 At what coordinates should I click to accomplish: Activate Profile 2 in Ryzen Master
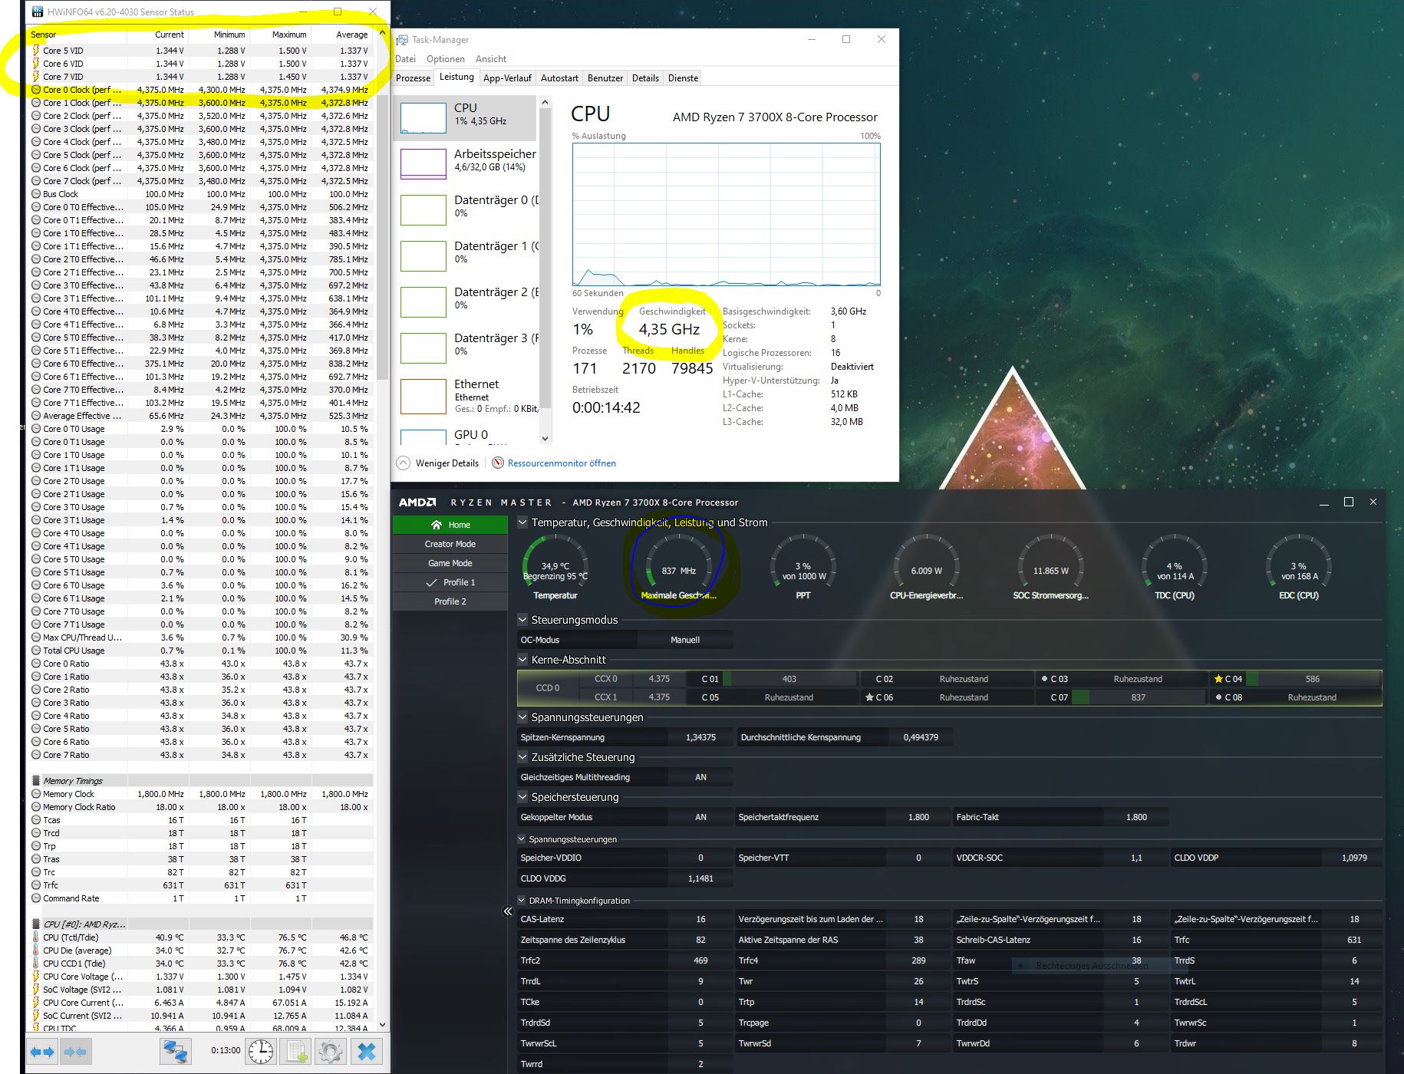450,601
